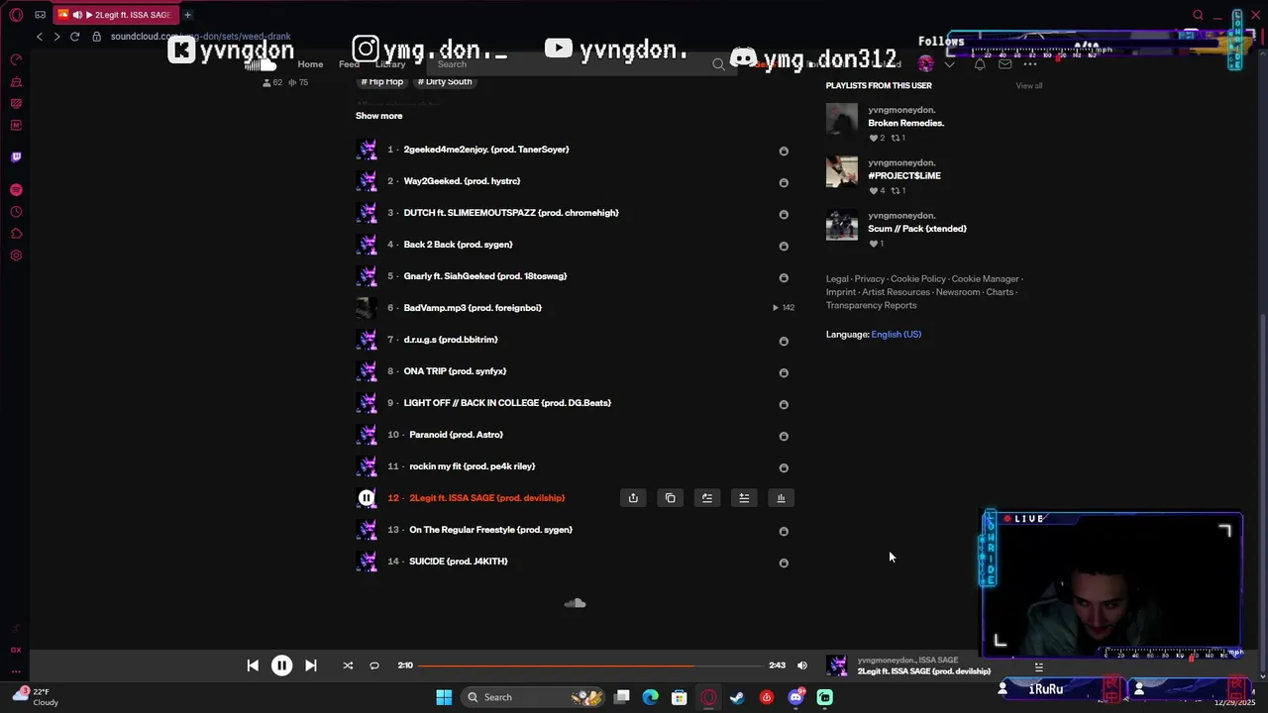Open now-playing artwork in player bar
The image size is (1268, 713).
837,665
